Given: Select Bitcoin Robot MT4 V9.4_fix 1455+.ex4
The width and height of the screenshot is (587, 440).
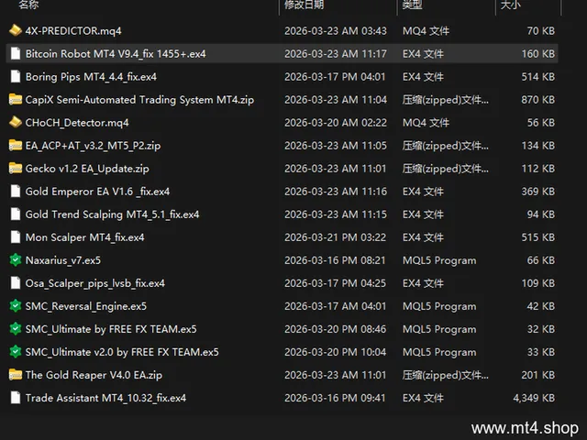Looking at the screenshot, I should pyautogui.click(x=116, y=54).
